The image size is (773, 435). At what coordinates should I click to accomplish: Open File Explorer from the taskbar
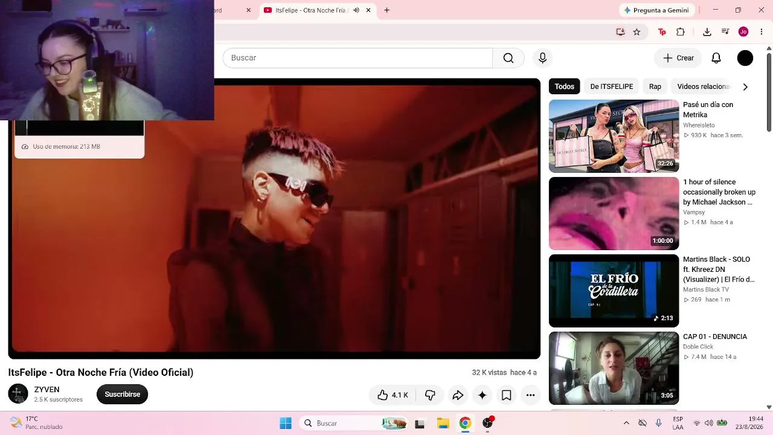(x=443, y=423)
